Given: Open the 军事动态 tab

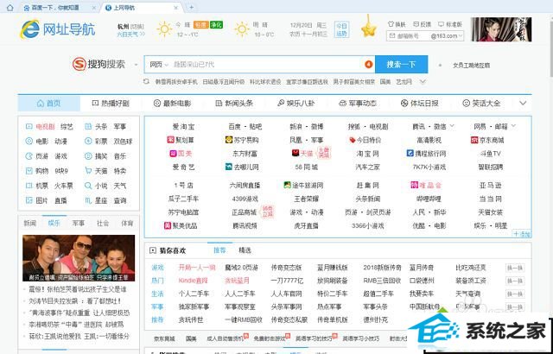Looking at the screenshot, I should click(357, 104).
